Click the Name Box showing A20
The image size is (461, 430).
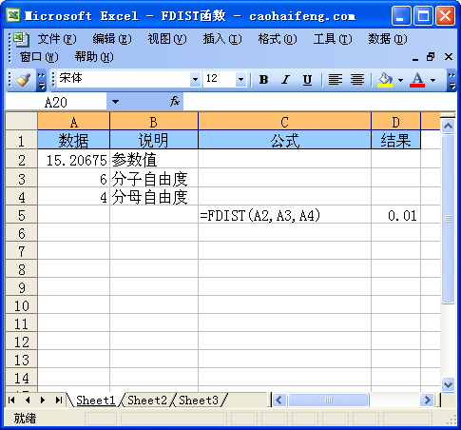tap(56, 102)
